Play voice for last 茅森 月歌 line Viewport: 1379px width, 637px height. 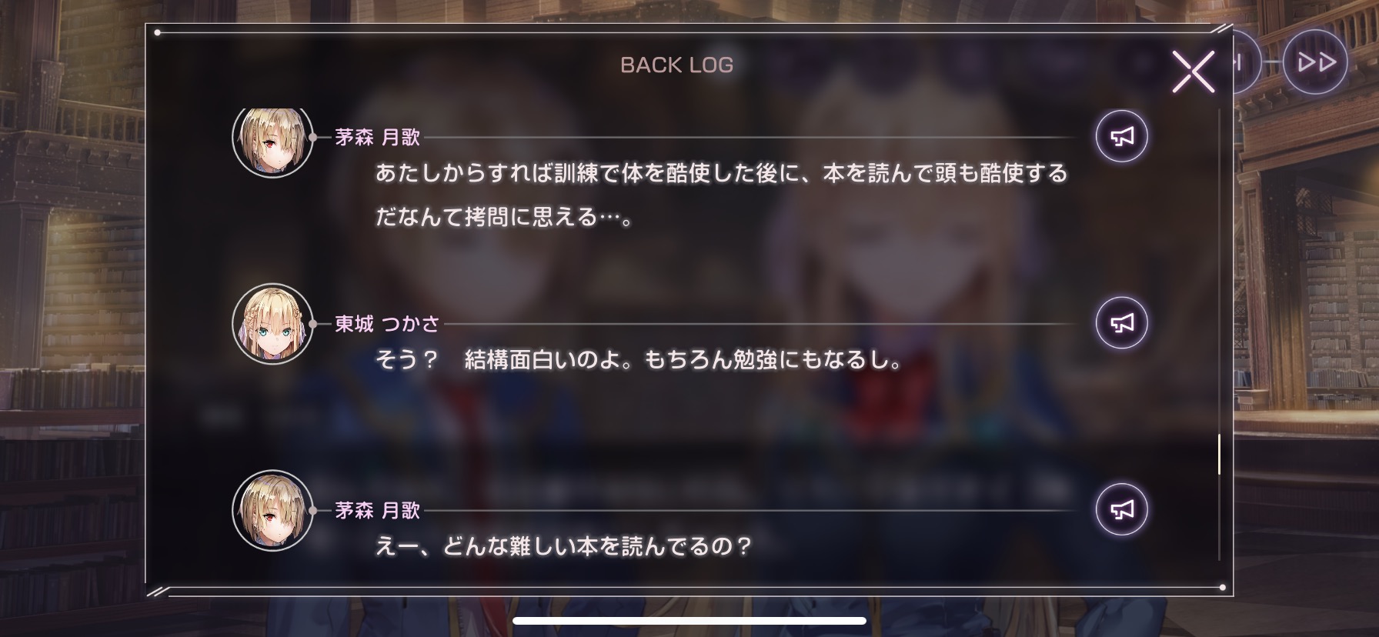tap(1121, 509)
